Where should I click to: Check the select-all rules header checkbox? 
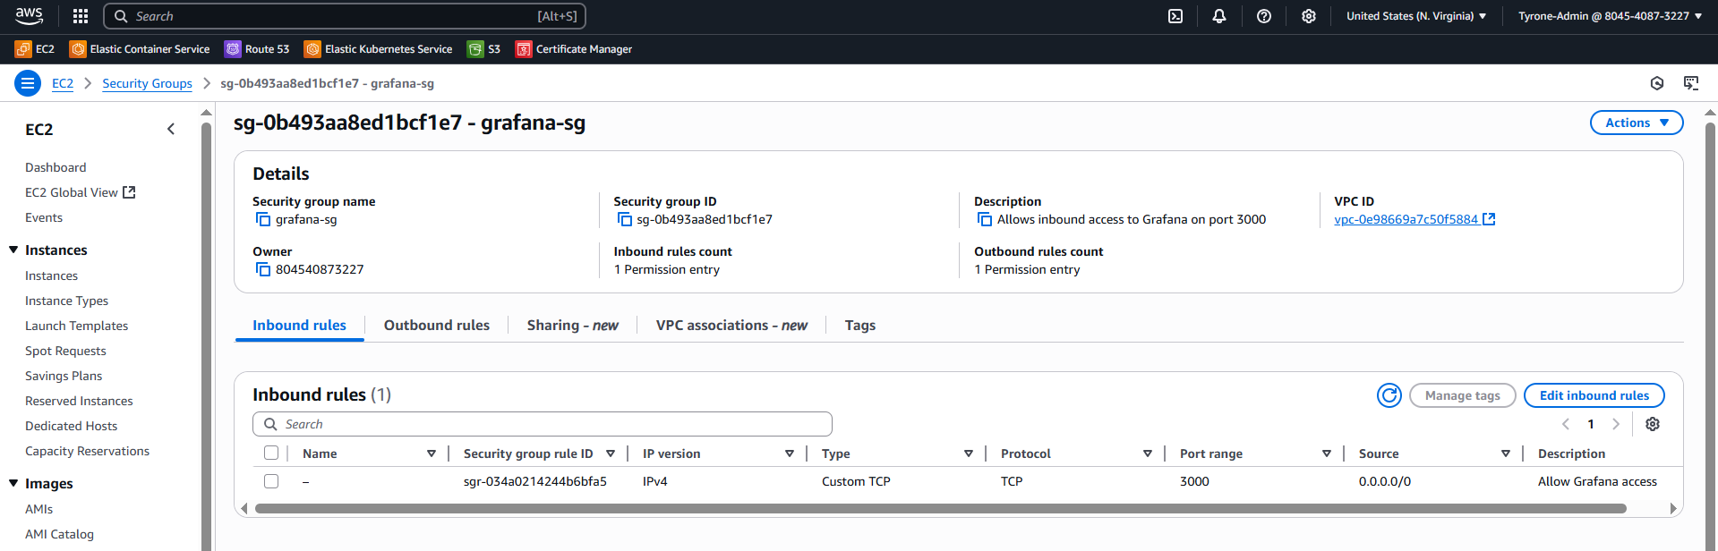pyautogui.click(x=271, y=454)
